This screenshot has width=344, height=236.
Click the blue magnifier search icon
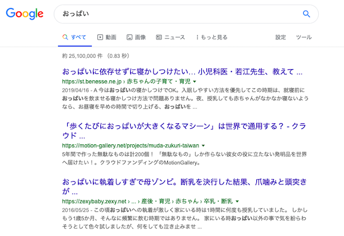coord(306,14)
